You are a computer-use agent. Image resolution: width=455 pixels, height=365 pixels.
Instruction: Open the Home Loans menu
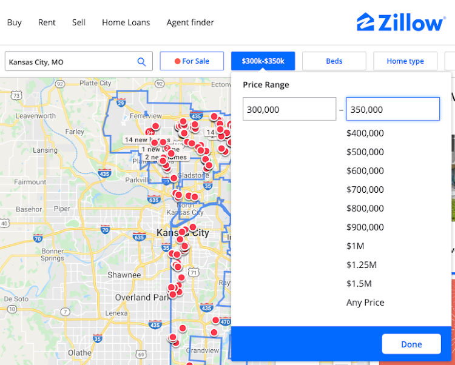tap(126, 22)
